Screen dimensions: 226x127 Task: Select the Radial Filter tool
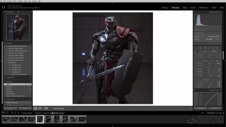213,48
